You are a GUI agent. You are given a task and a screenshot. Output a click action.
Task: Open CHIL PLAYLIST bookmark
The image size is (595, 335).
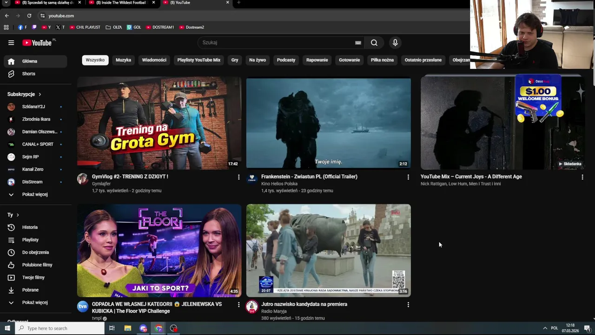[x=85, y=27]
